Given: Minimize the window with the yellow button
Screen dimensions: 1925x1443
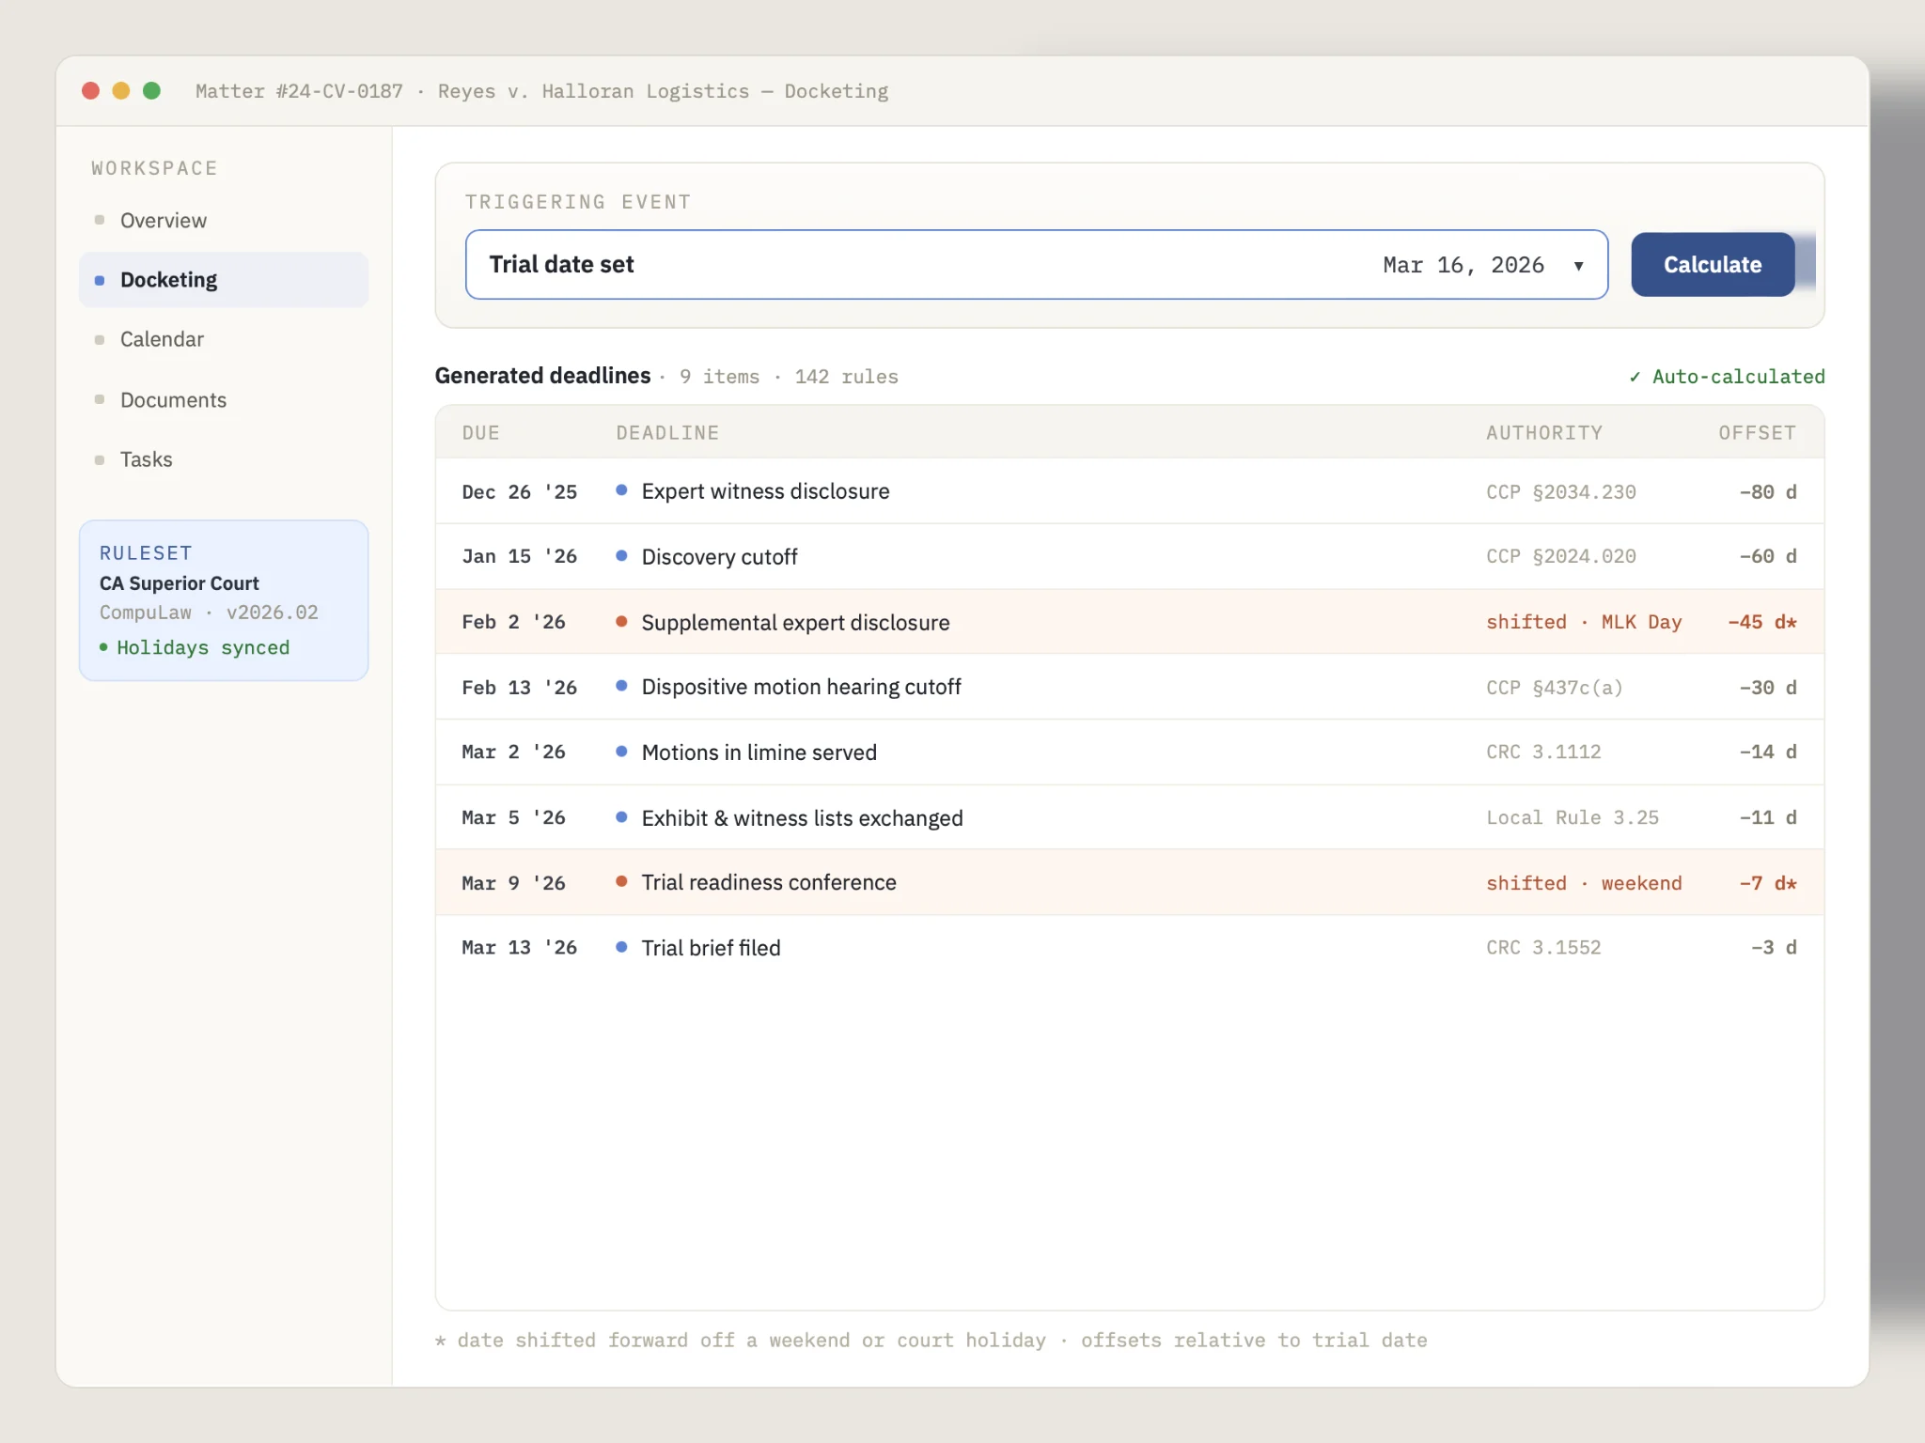Looking at the screenshot, I should pos(121,90).
